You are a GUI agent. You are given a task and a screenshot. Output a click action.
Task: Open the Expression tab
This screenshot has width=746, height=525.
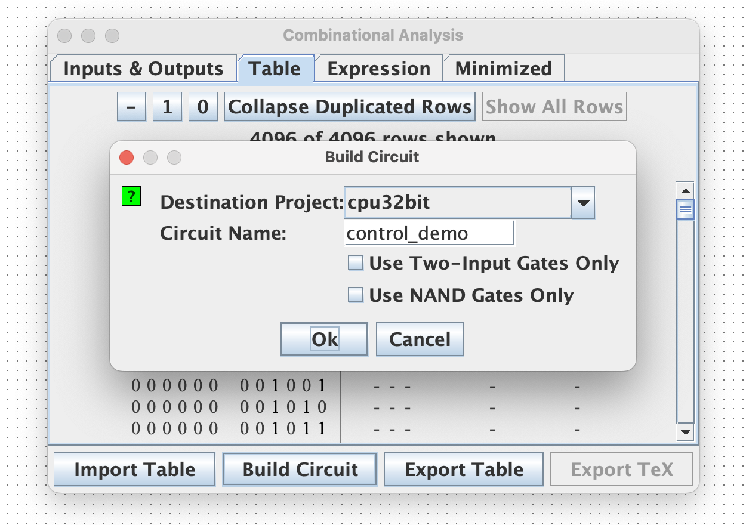(378, 69)
